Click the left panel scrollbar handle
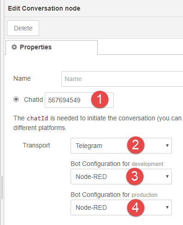183x225 pixels. click(x=2, y=188)
